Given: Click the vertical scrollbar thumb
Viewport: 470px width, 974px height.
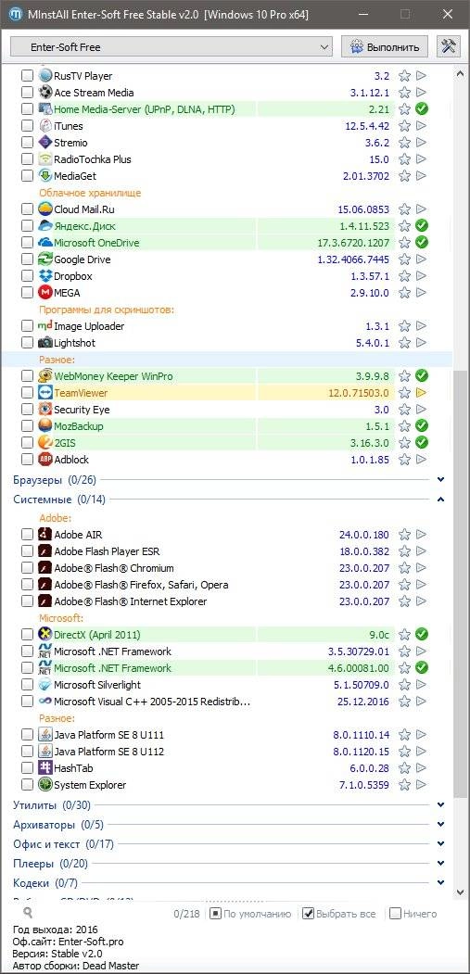Looking at the screenshot, I should (460, 583).
